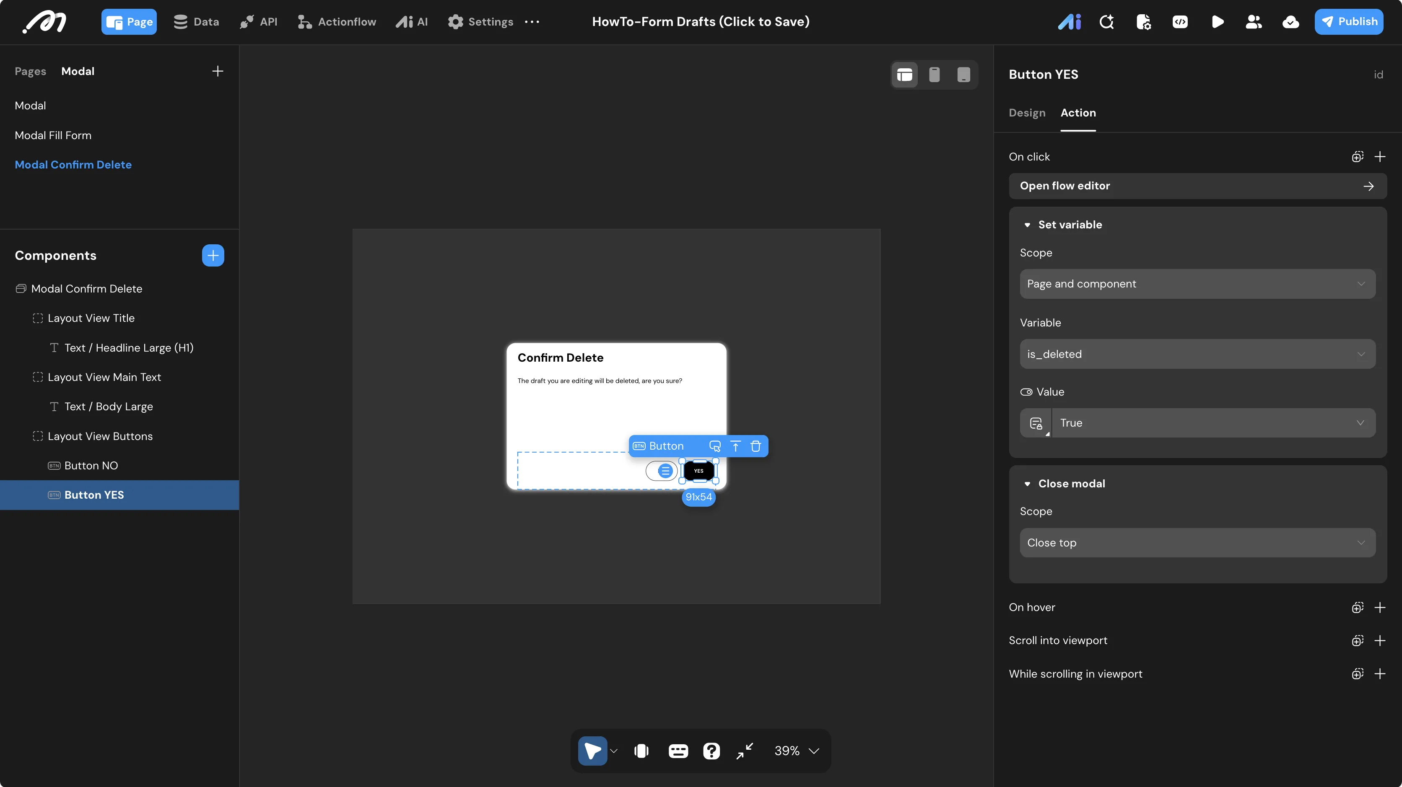Open the Close top scope dropdown
1402x787 pixels.
[x=1197, y=543]
